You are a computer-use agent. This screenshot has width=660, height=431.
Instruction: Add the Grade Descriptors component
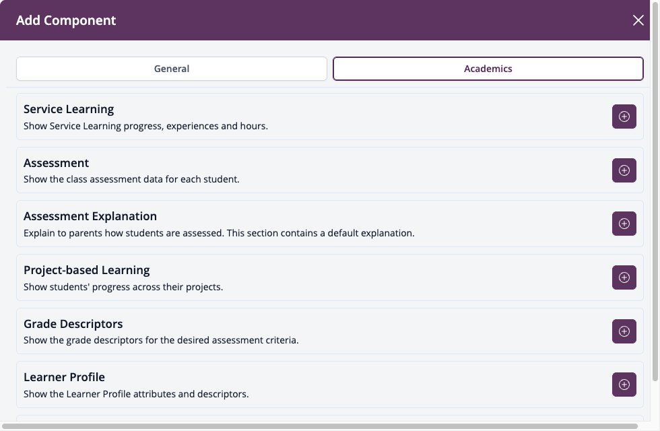[624, 331]
